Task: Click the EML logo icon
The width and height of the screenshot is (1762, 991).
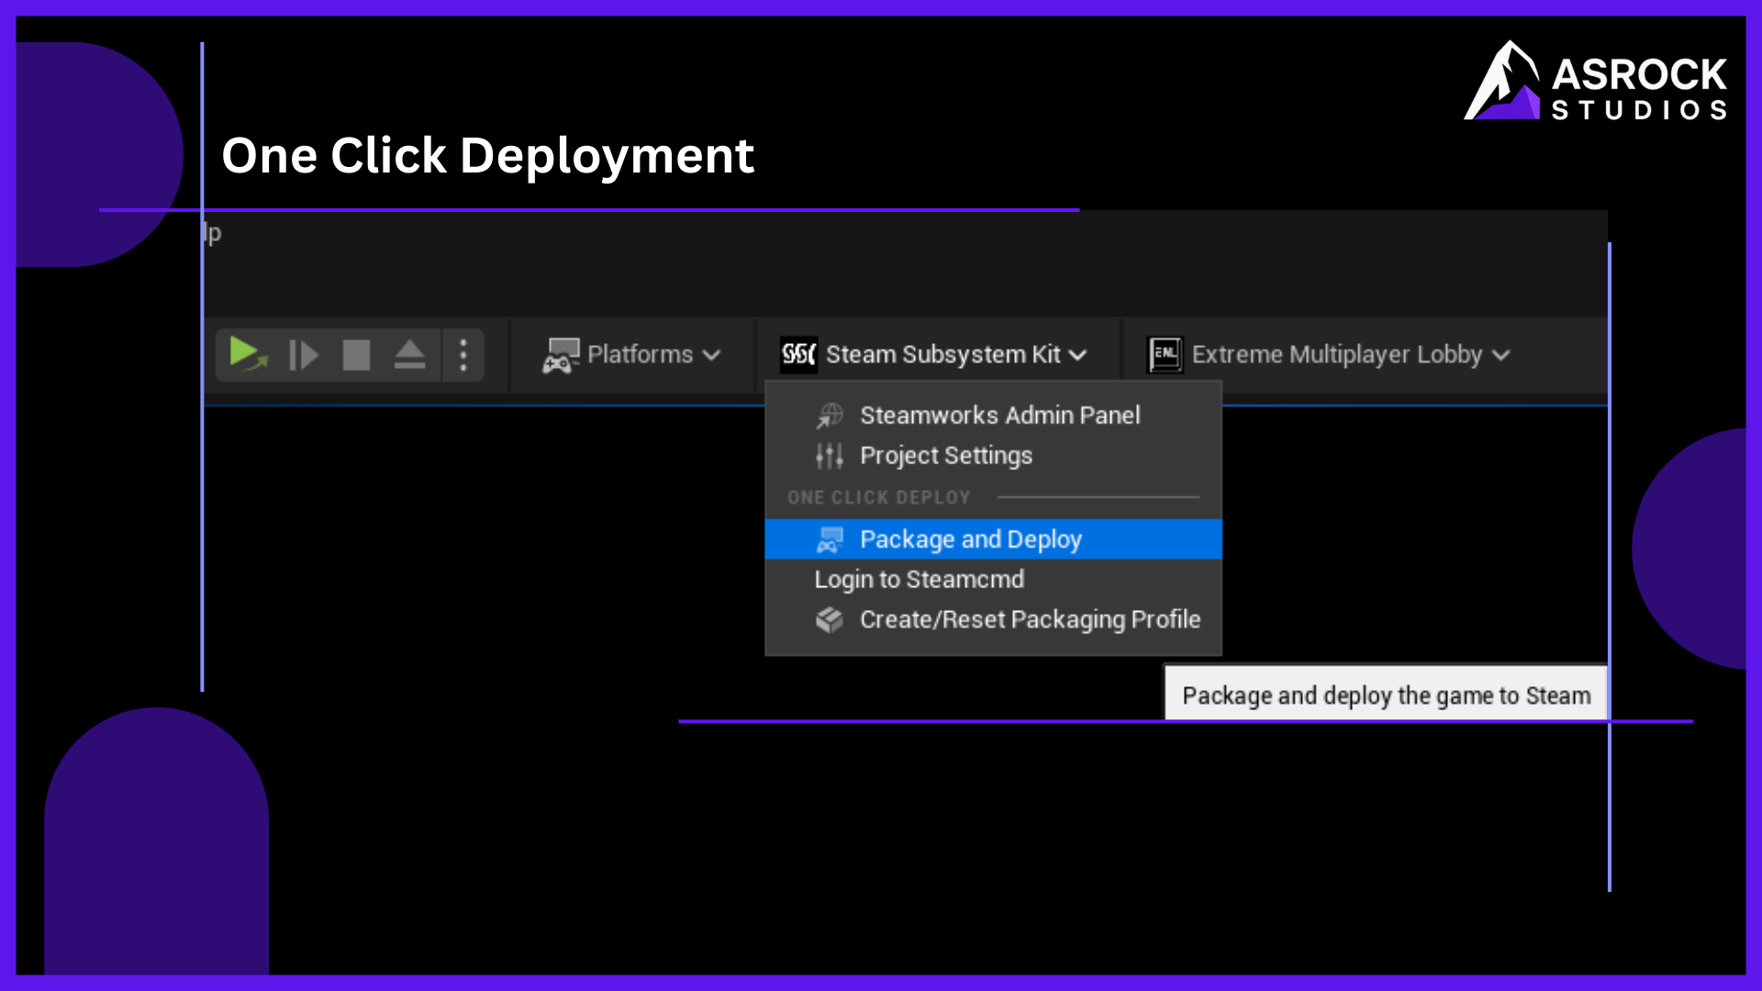Action: coord(1165,355)
